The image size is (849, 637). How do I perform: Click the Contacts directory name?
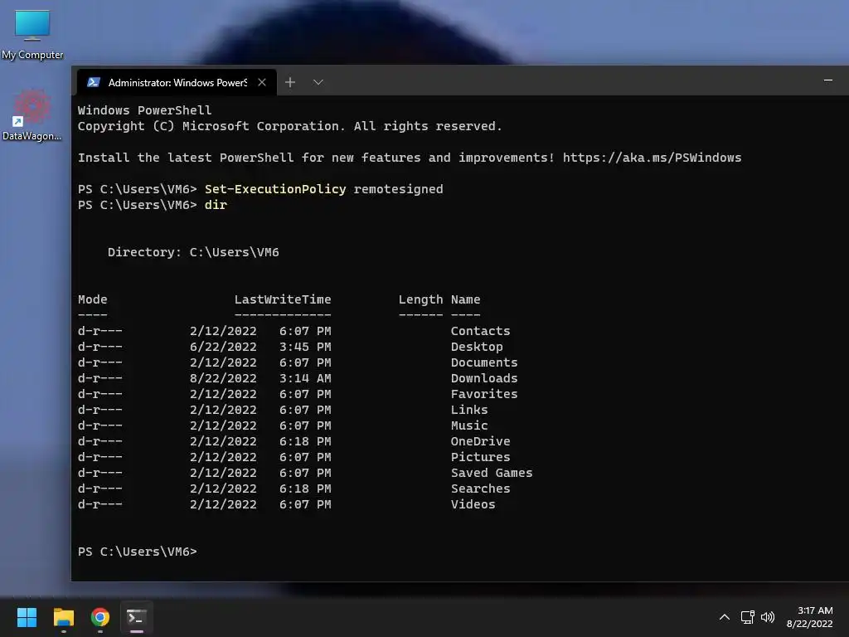click(480, 331)
